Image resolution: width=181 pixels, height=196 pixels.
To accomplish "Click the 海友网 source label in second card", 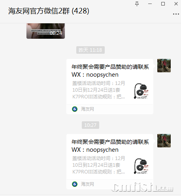I will [87, 184].
